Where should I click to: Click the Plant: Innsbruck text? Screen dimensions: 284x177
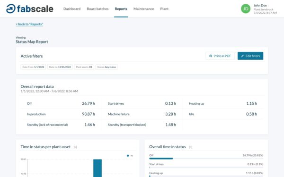(x=263, y=9)
